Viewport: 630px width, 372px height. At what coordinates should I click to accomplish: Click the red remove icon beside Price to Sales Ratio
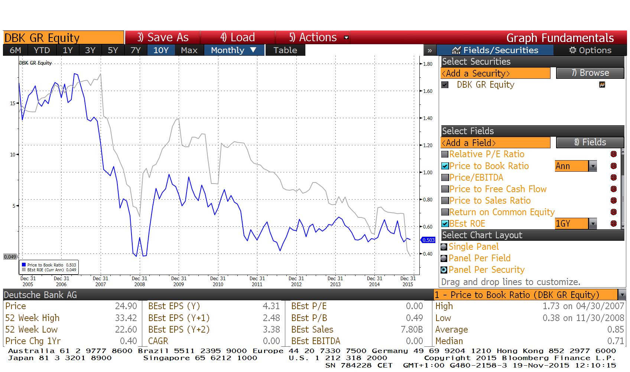pos(614,200)
